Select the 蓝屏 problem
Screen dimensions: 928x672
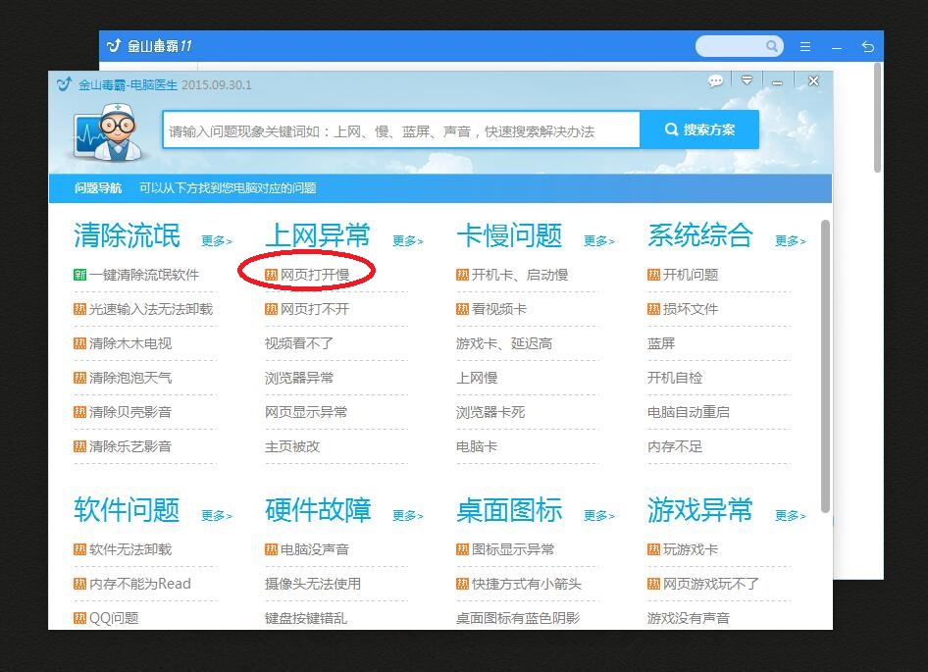[661, 343]
